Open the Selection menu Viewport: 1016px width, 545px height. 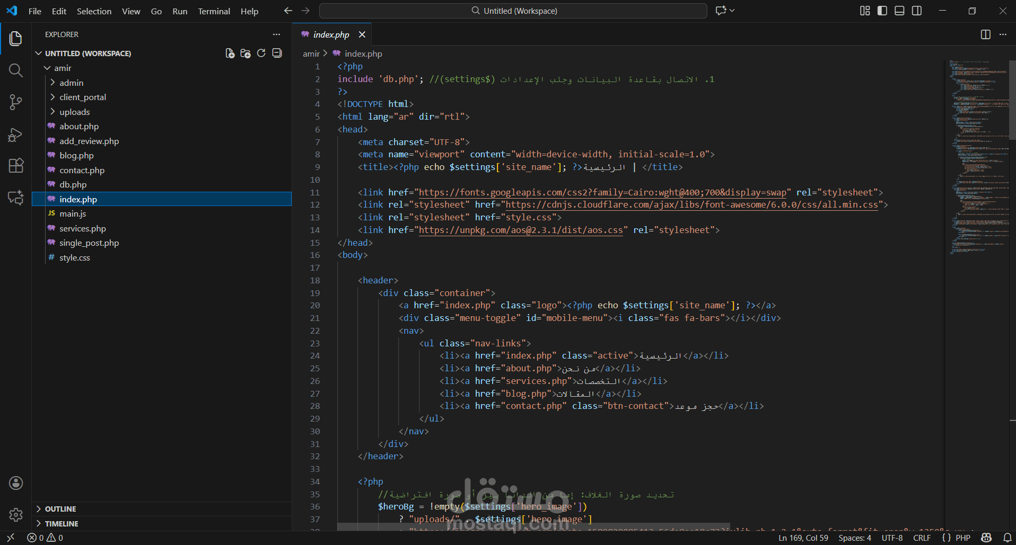click(94, 11)
